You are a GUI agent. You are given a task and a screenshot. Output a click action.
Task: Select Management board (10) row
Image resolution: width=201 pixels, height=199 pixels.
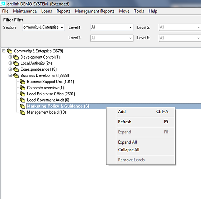tap(46, 112)
